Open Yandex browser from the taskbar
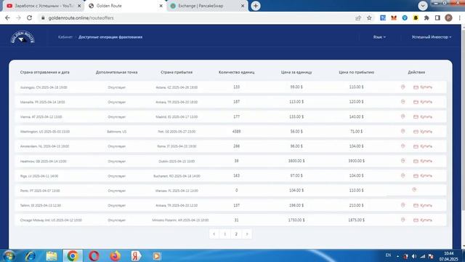This screenshot has height=262, width=465. 136,255
